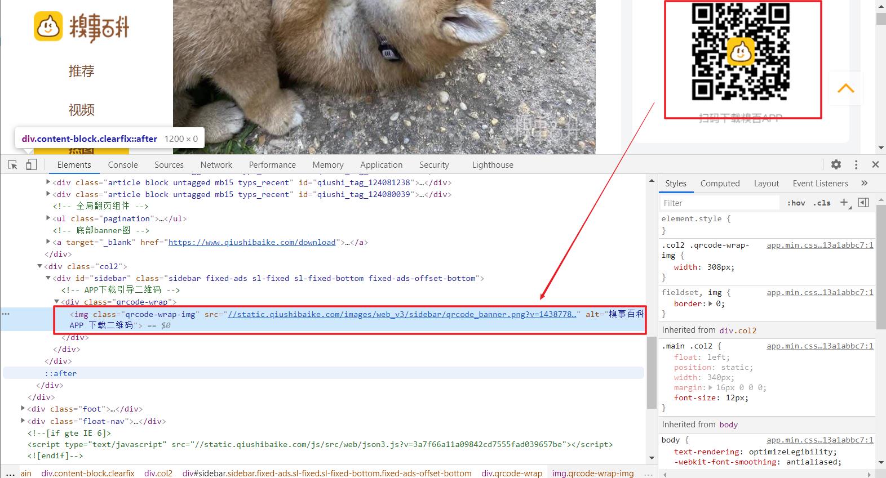Click the Qiushibaike site logo

[82, 27]
